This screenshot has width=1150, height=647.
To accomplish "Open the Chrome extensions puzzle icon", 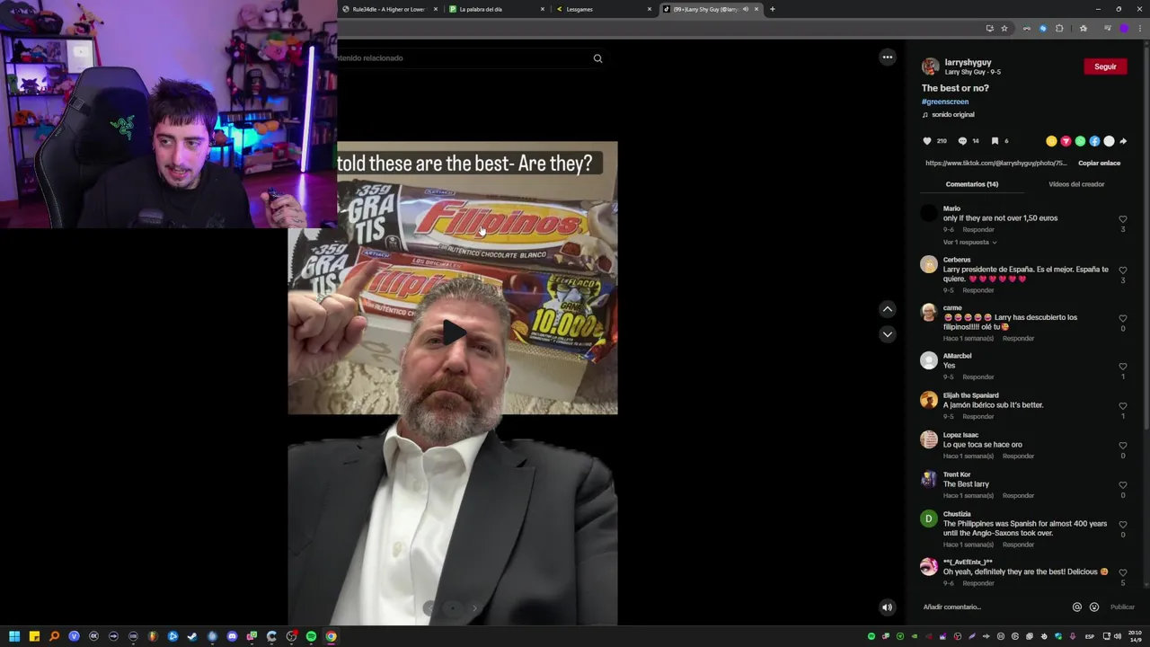I will point(1059,29).
